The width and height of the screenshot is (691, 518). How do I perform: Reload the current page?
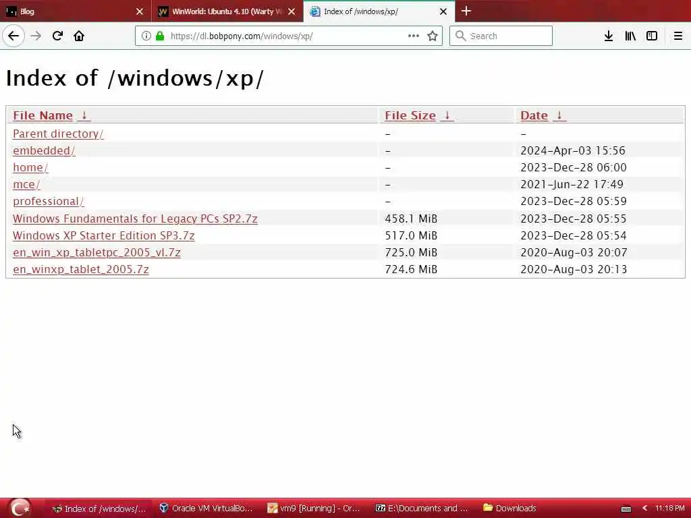pos(57,36)
